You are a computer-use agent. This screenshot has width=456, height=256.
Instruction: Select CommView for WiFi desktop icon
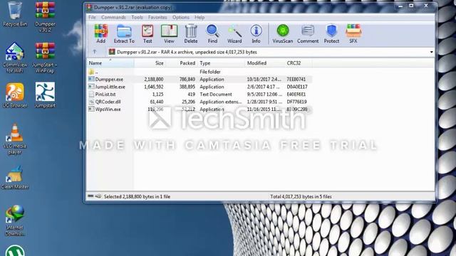[x=15, y=58]
